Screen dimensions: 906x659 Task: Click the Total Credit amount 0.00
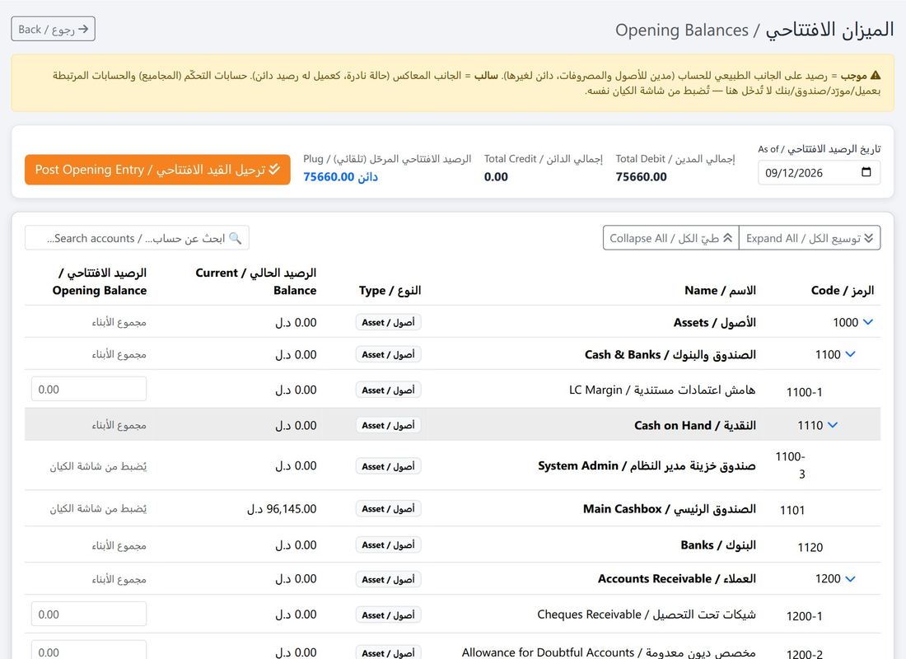496,177
